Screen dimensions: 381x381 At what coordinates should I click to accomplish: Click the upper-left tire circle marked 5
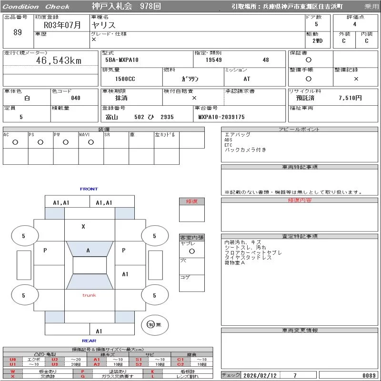[24, 236]
